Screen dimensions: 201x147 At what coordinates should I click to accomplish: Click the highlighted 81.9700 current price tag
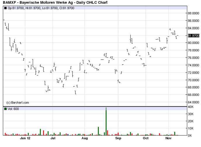tap(194, 36)
